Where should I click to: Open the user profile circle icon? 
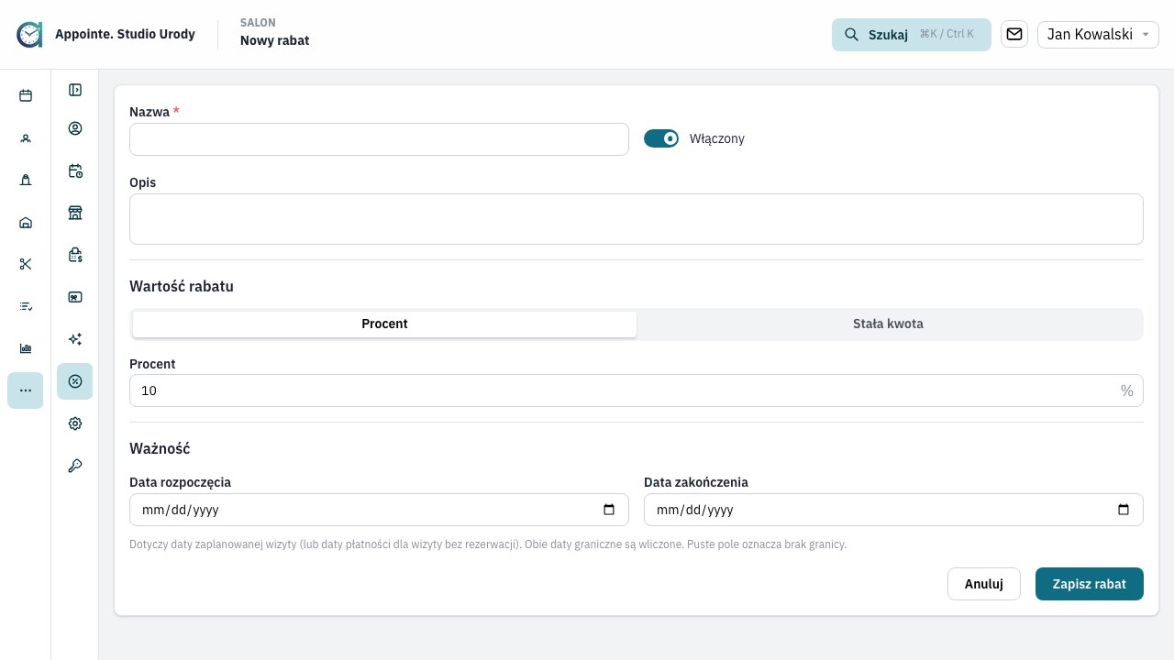(x=75, y=128)
